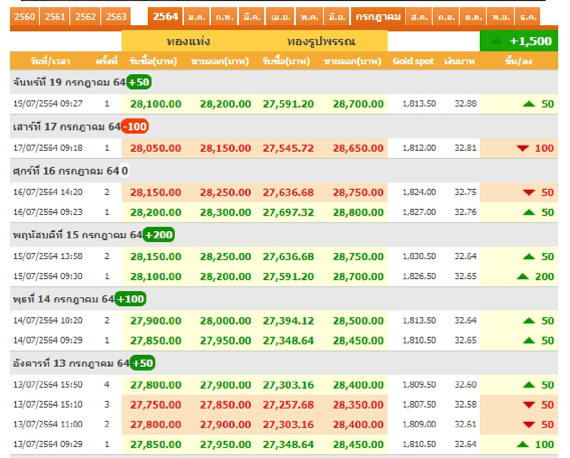This screenshot has height=458, width=570.
Task: Click the จันทร์ที่ 19 กรกฎาคม 64 date heading
Action: click(69, 82)
